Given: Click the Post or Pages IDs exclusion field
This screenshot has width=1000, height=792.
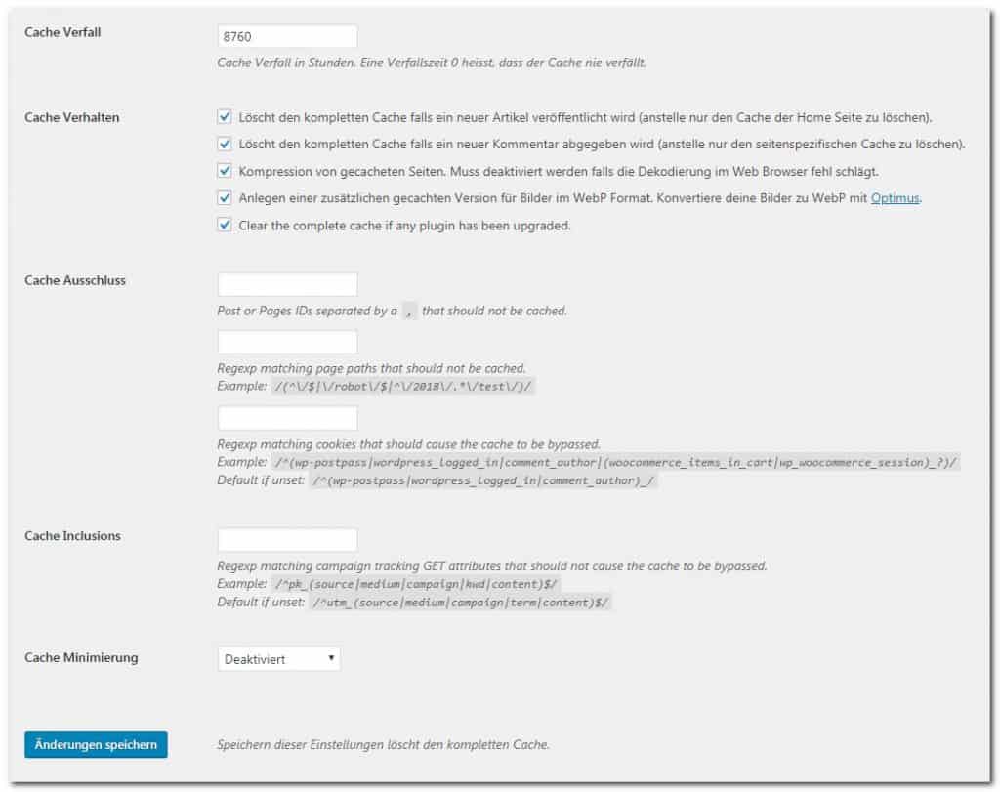Looking at the screenshot, I should pos(288,284).
